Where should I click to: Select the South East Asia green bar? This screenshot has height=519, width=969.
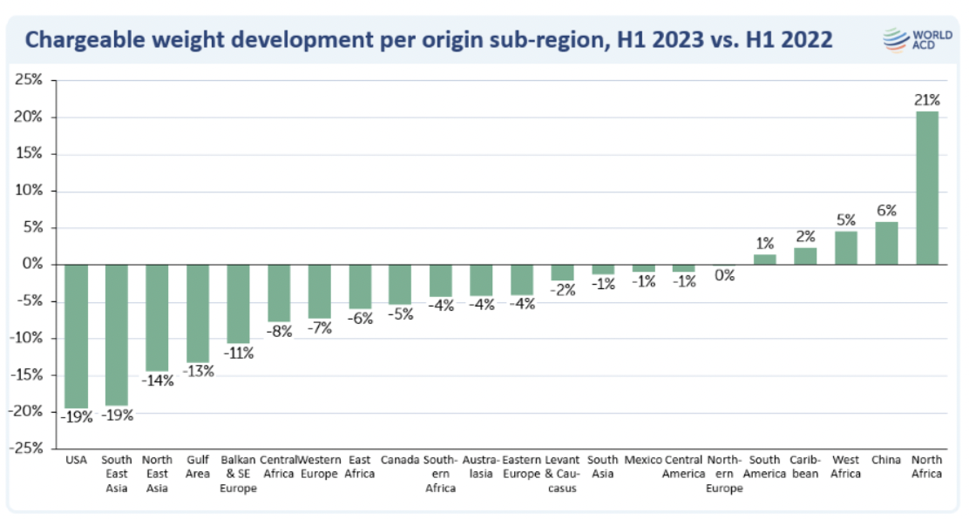click(117, 335)
